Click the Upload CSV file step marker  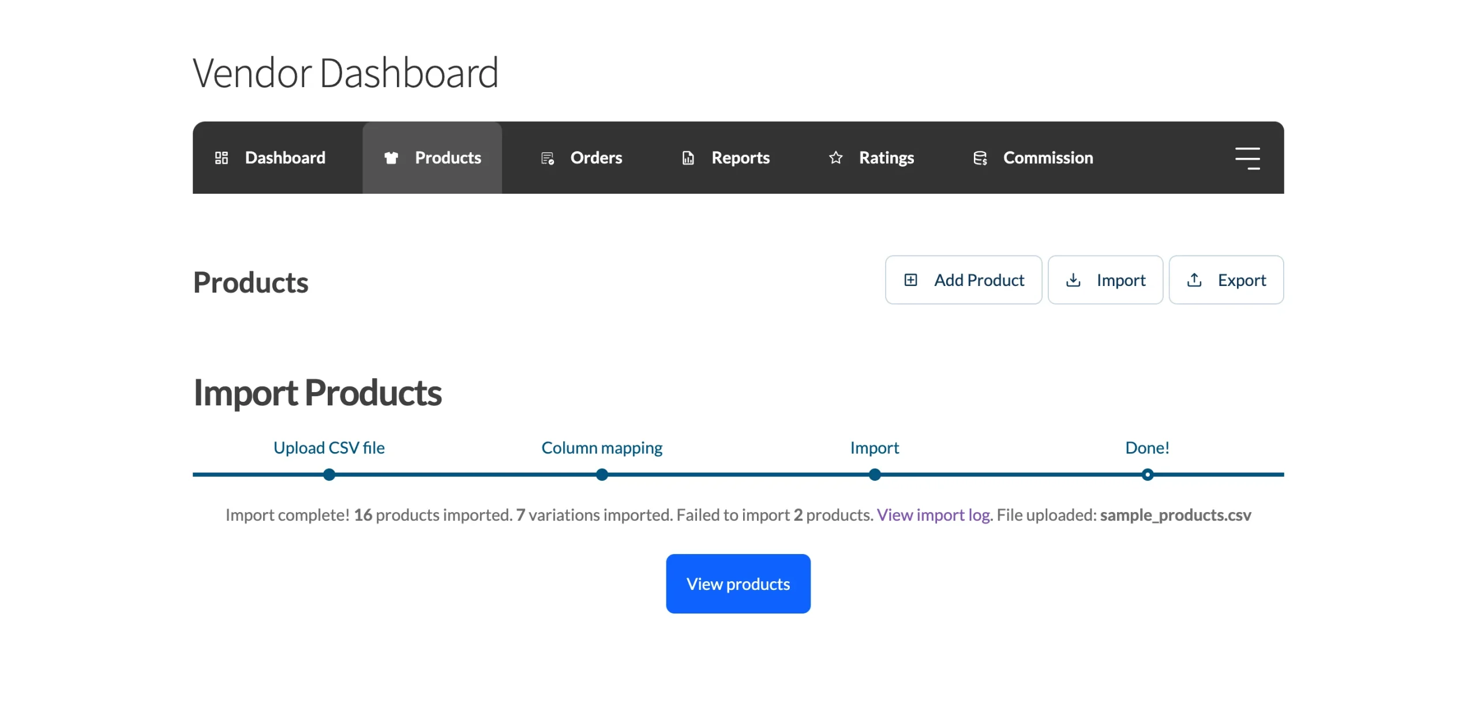(329, 475)
